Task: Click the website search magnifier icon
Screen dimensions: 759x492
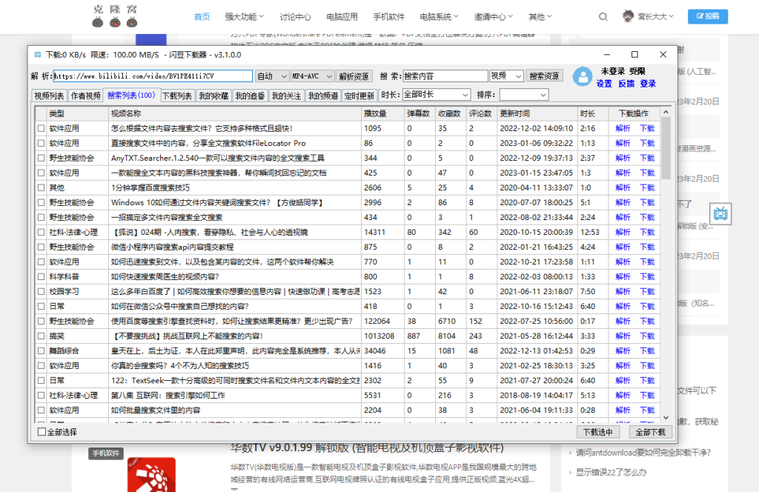Action: pos(603,17)
